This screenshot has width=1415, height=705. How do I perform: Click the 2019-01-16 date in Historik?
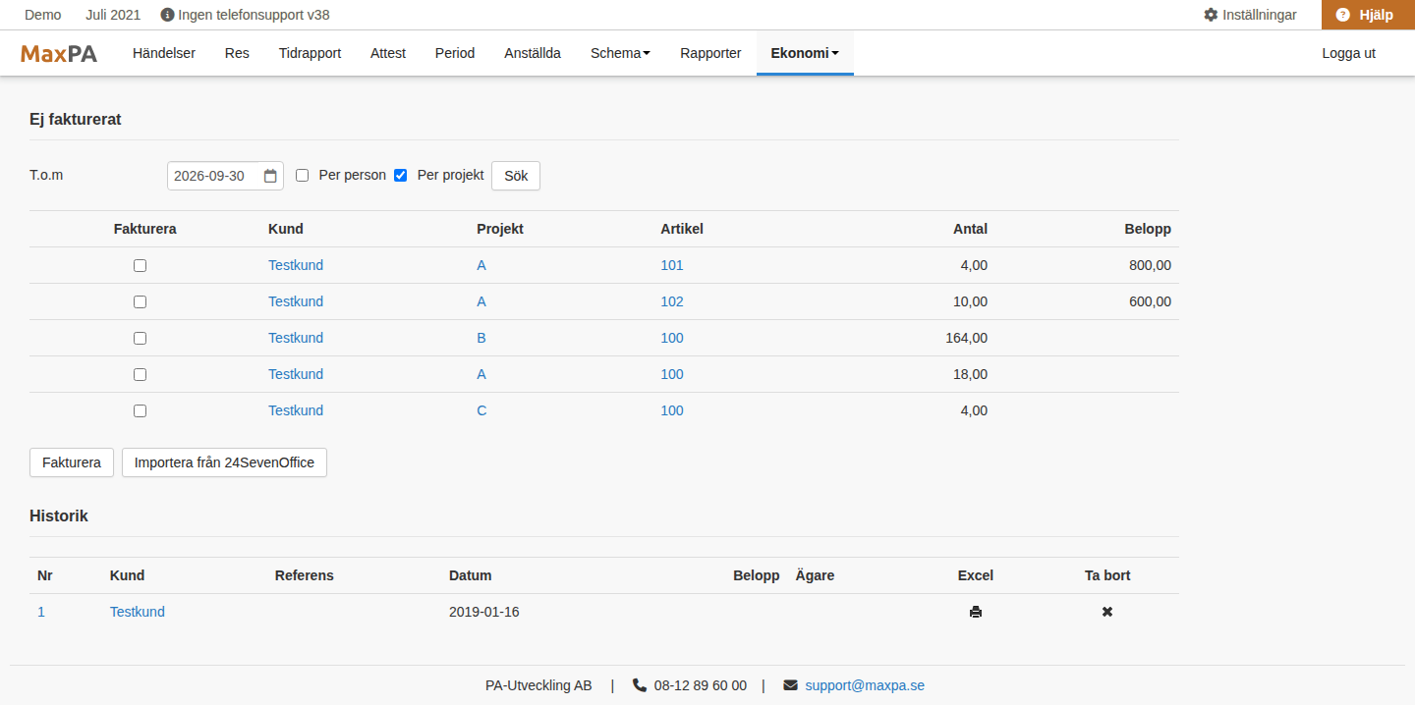click(484, 612)
